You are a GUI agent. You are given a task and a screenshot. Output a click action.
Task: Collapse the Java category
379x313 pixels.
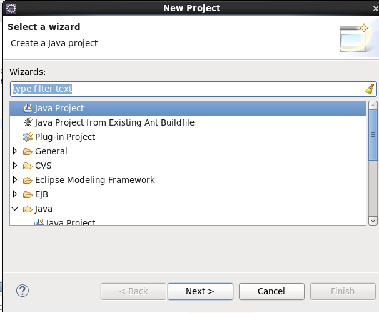(16, 209)
